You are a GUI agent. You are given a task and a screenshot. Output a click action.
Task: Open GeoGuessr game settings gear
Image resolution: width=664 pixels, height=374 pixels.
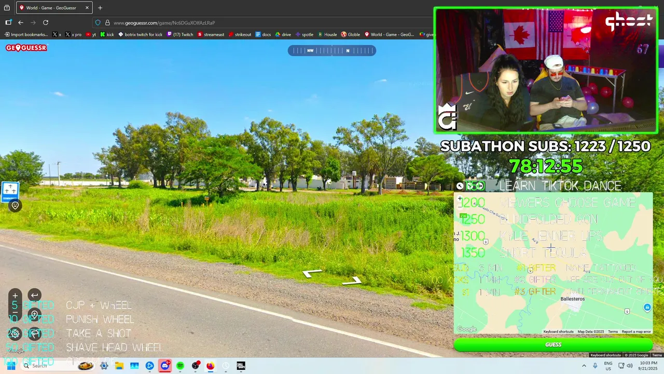pos(15,334)
